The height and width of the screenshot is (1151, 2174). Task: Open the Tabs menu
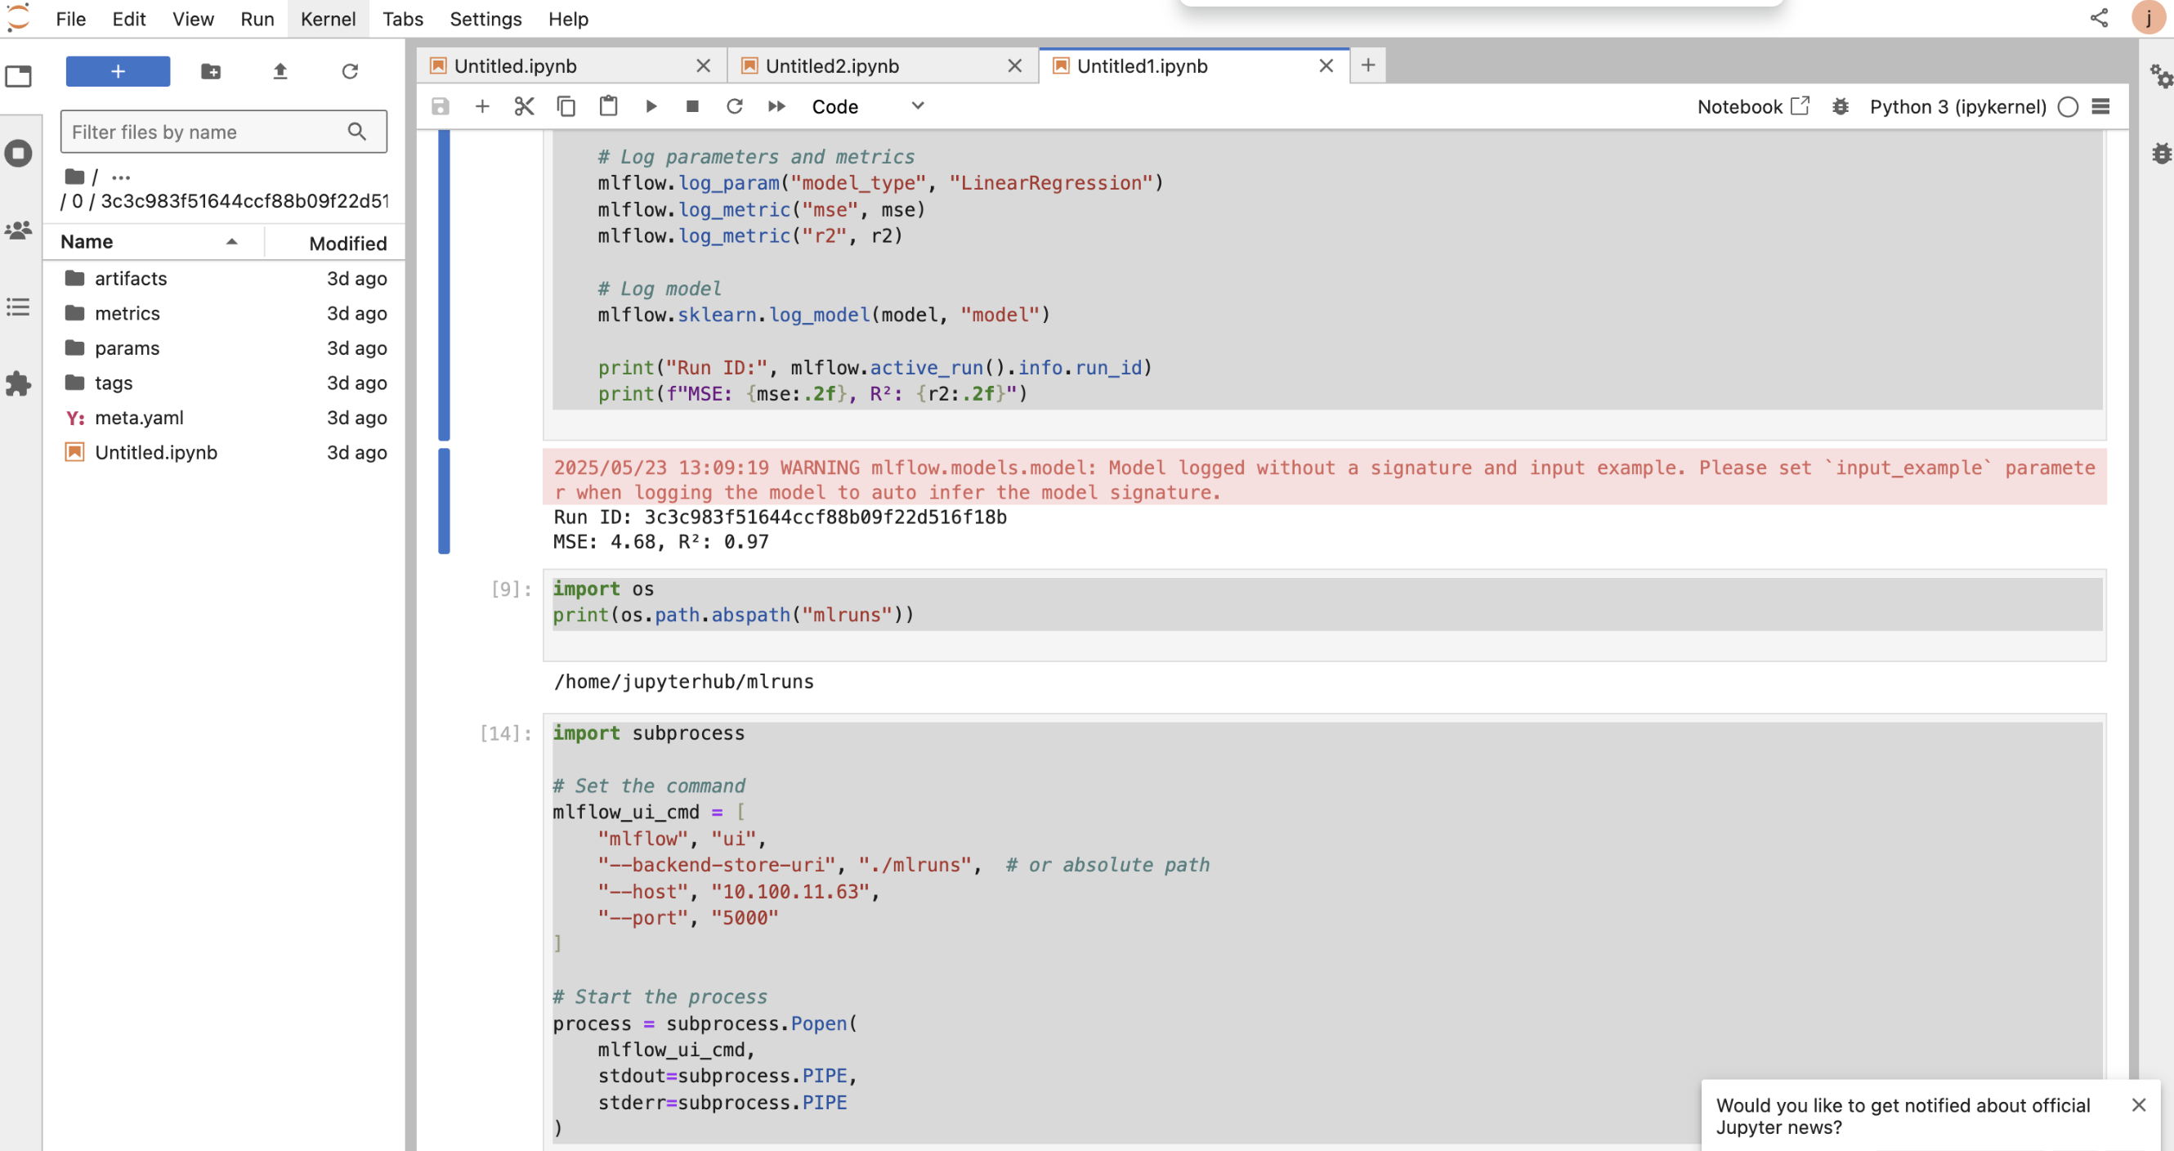tap(403, 19)
